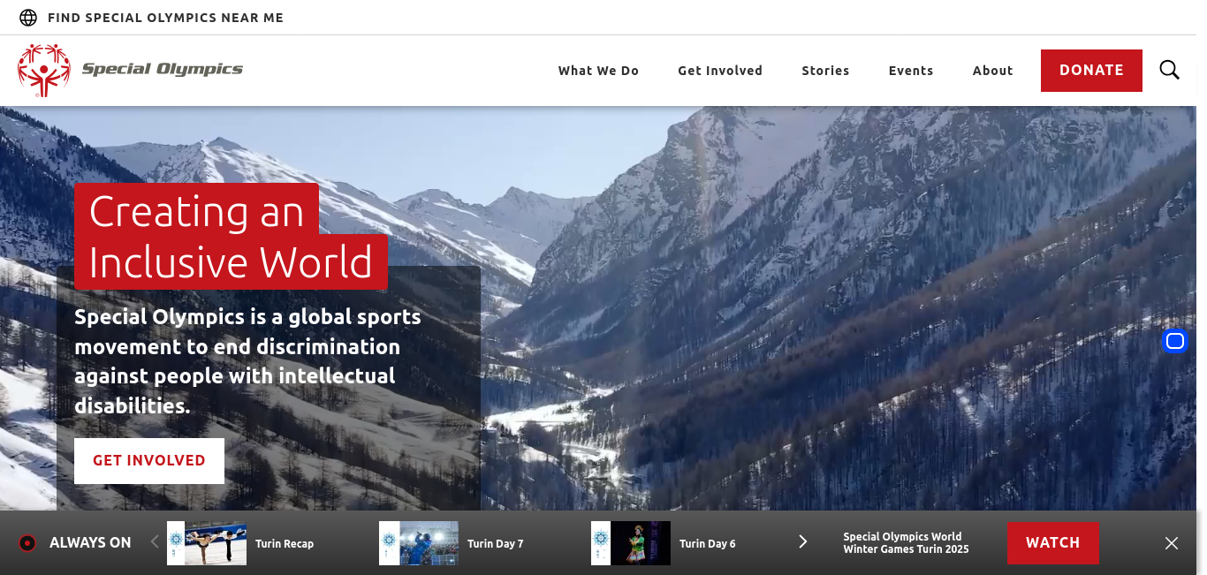Click the red Watch button

1053,543
